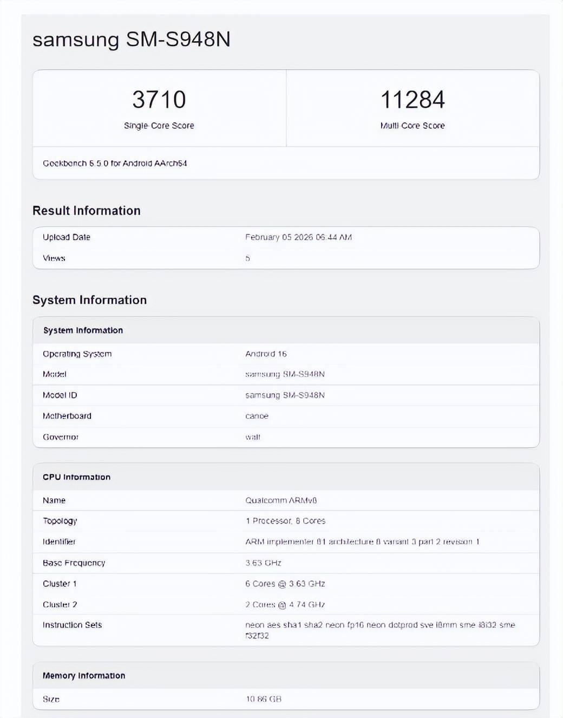This screenshot has width=563, height=718.
Task: Click the System Information table header
Action: click(83, 330)
